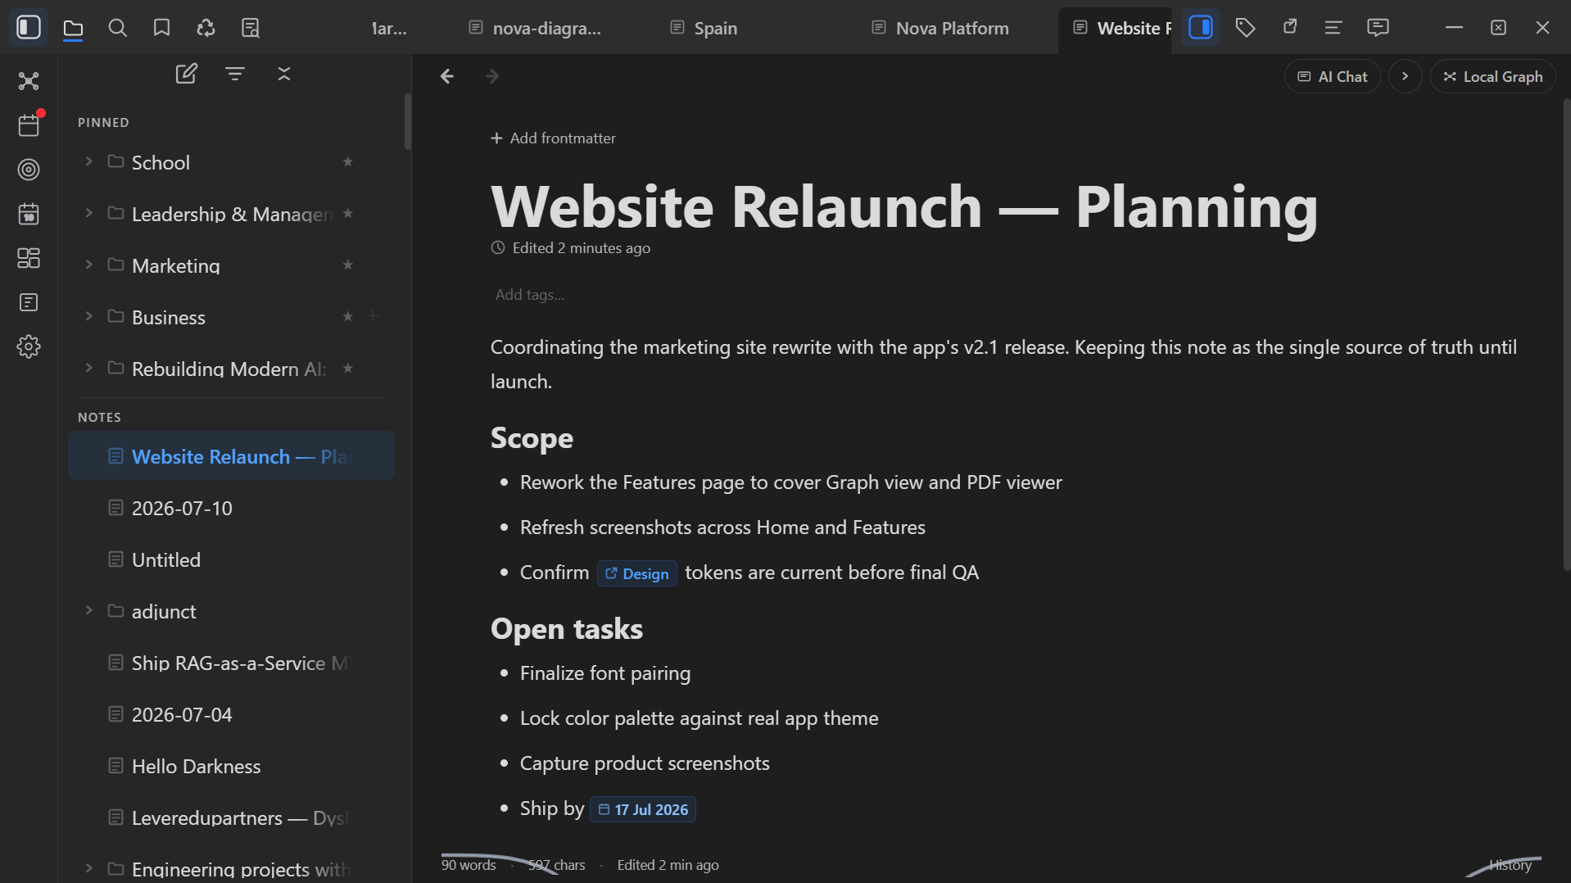
Task: Open the daily note calendar icon
Action: point(29,214)
